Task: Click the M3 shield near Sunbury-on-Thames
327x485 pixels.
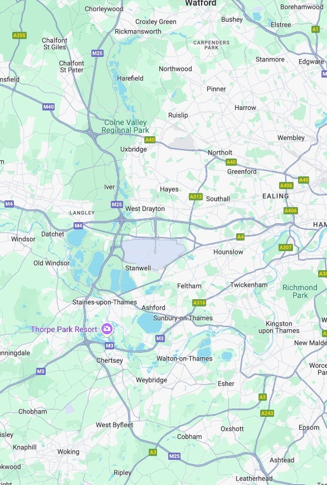Action: [160, 338]
